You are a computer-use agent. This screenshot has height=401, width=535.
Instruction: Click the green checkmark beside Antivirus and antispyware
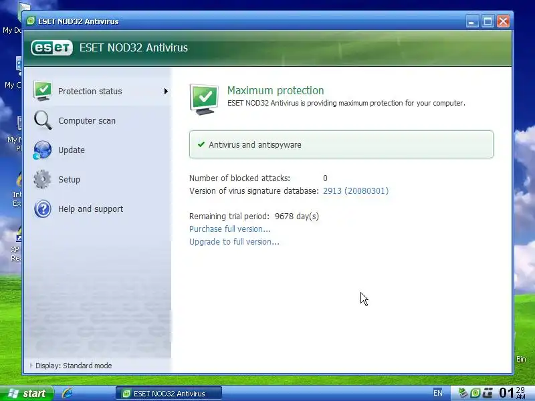click(x=201, y=144)
